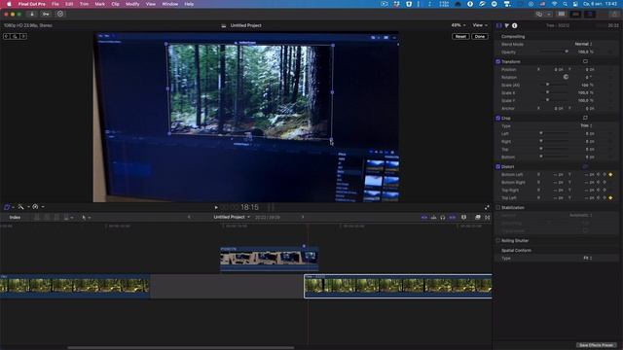Select the Distort tool menu icon
The image size is (623, 350).
point(8,207)
